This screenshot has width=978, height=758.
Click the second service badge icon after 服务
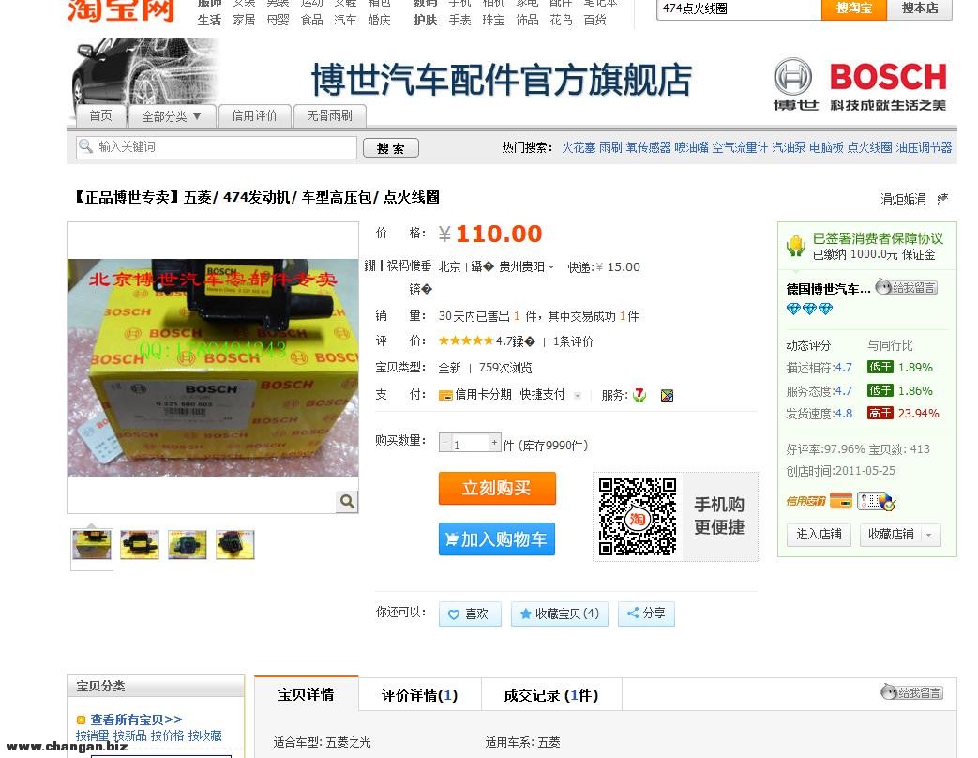coord(667,396)
